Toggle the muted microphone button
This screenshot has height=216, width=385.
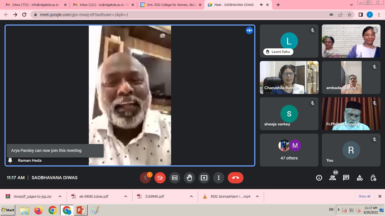[x=145, y=178]
